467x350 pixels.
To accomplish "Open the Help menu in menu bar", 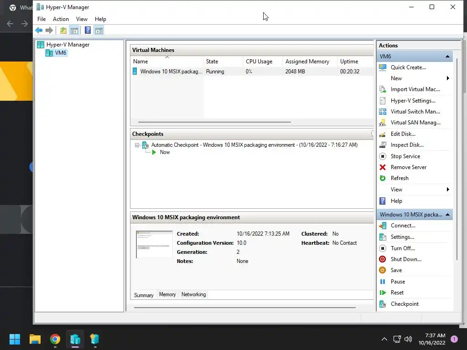I will coord(100,19).
